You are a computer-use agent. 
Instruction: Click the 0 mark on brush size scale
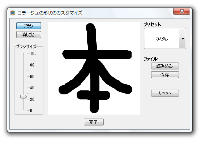(31, 111)
